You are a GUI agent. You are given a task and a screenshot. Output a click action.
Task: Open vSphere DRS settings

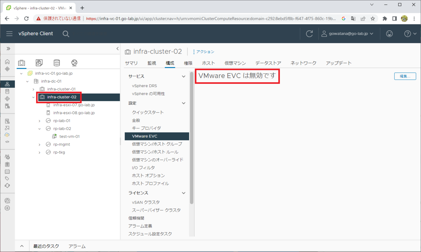(145, 86)
